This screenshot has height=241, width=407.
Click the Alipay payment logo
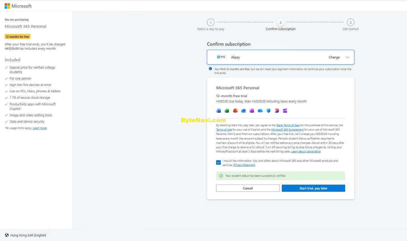[221, 57]
